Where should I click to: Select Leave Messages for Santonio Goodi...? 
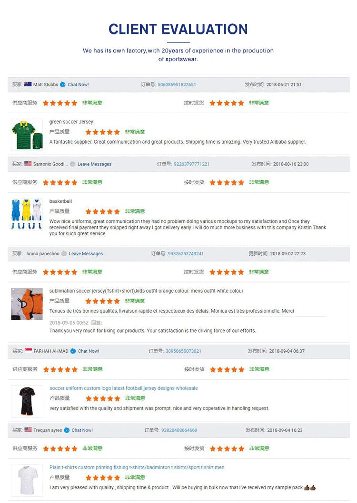pos(94,164)
